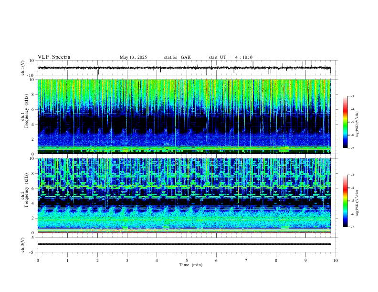The width and height of the screenshot is (378, 292).
Task: Click the ch.1 'Frequency (kHz)' axis label
Action: click(26, 110)
